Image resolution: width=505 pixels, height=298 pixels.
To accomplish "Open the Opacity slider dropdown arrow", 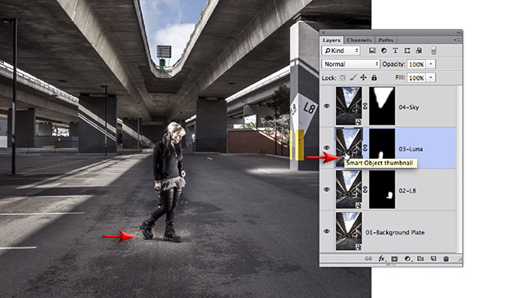I will tap(431, 64).
